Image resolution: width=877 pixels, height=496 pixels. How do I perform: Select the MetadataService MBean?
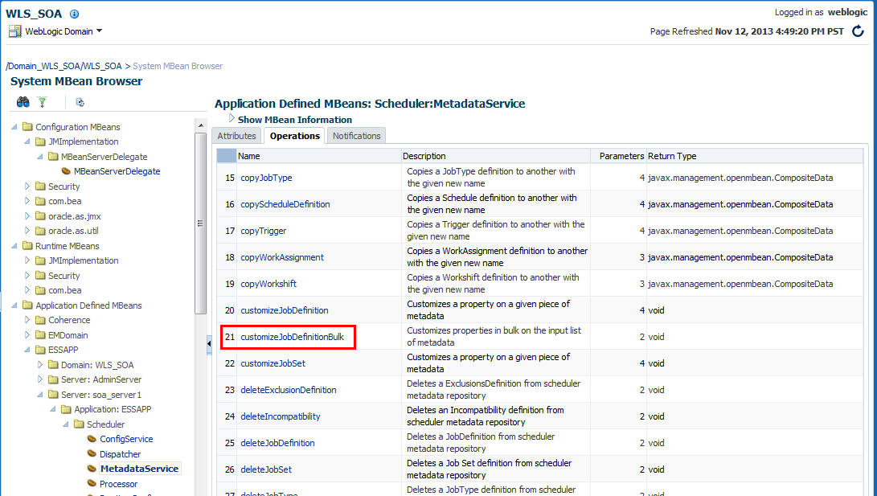point(139,469)
